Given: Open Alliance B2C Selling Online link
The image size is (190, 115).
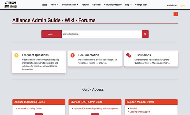Looking at the screenshot, I should coord(29,108).
